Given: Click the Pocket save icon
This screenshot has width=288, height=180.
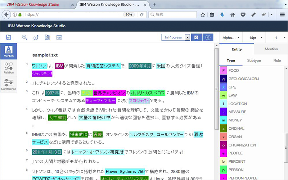Looking at the screenshot, I should click(x=243, y=14).
